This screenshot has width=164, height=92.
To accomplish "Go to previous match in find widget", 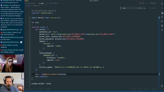I will [x=150, y=8].
